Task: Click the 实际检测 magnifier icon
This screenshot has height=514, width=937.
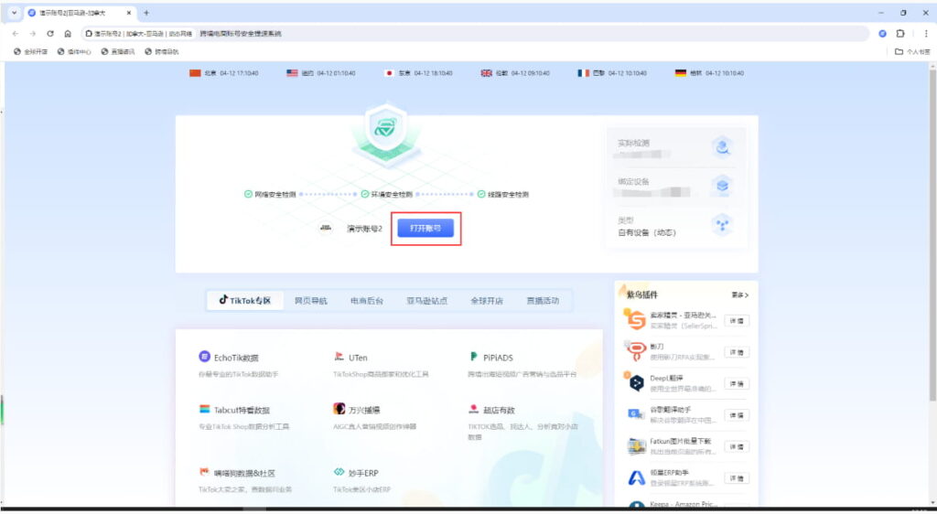Action: 723,147
